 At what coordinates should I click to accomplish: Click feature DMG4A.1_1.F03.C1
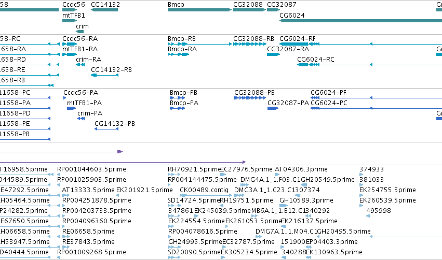[x=271, y=180]
